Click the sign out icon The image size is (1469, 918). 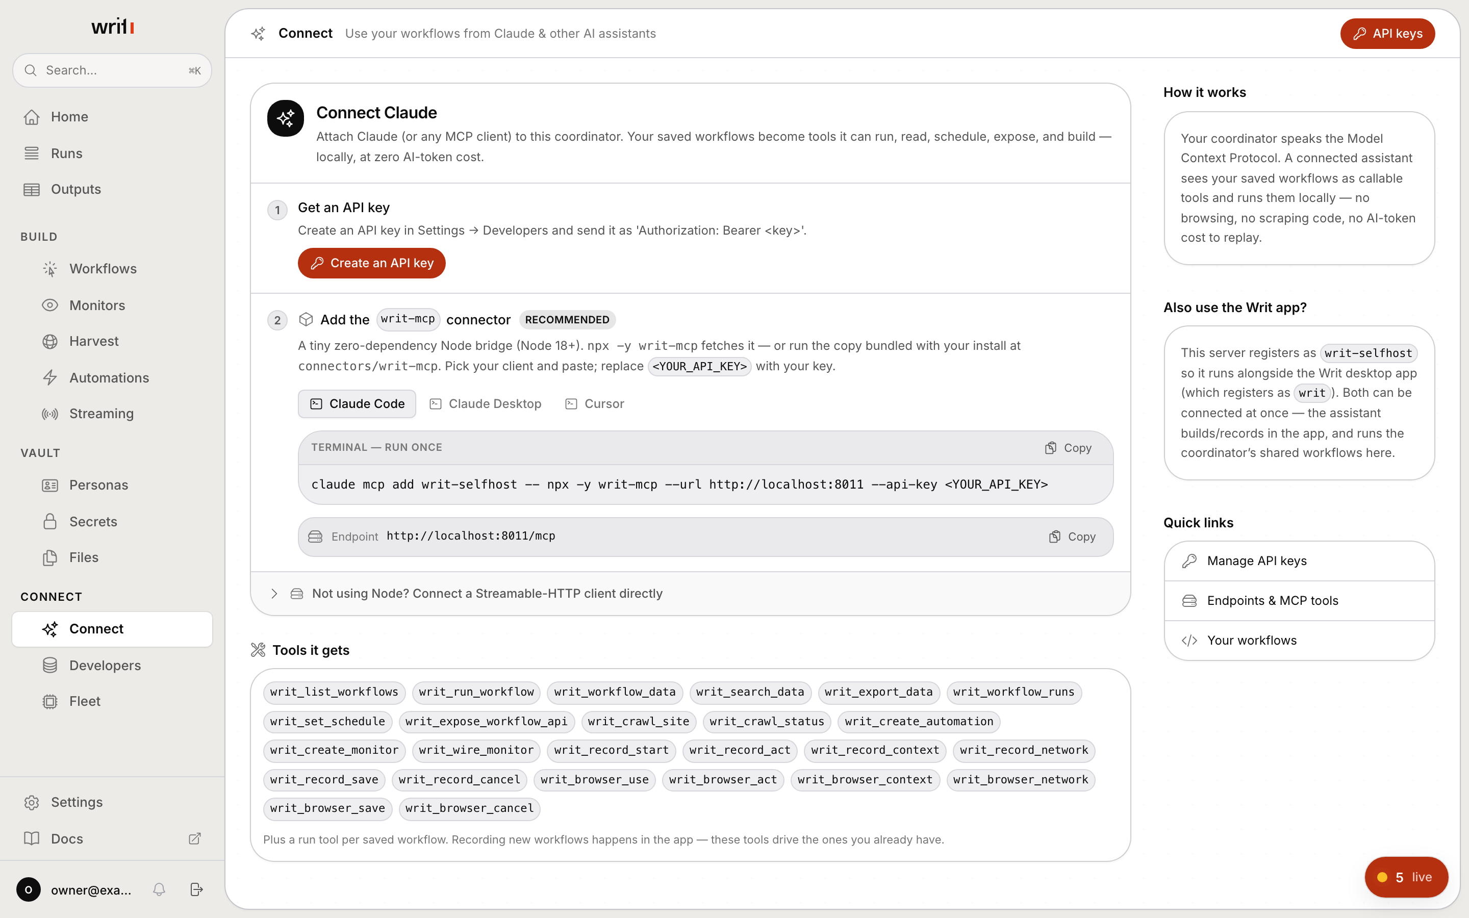pyautogui.click(x=196, y=889)
